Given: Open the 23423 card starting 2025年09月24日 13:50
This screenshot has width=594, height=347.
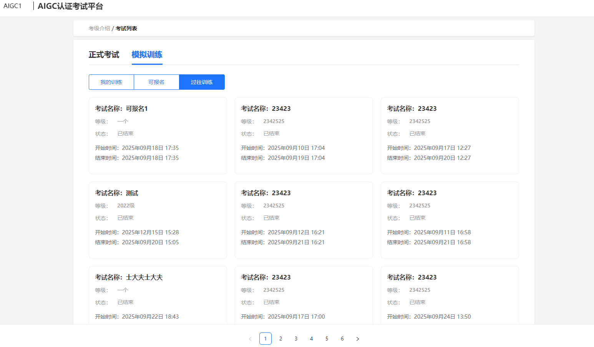Looking at the screenshot, I should tap(450, 295).
